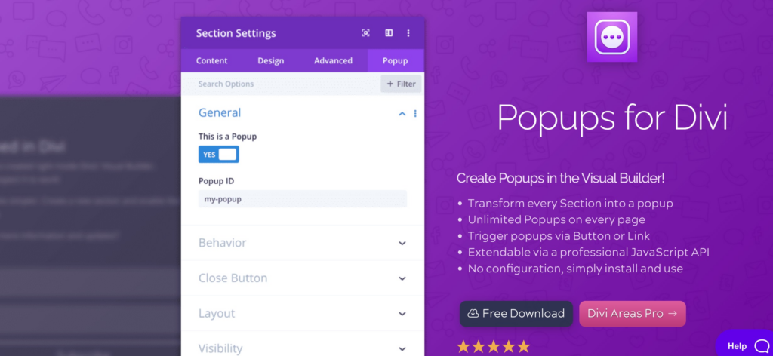773x356 pixels.
Task: Focus the Search Options field
Action: (x=281, y=84)
